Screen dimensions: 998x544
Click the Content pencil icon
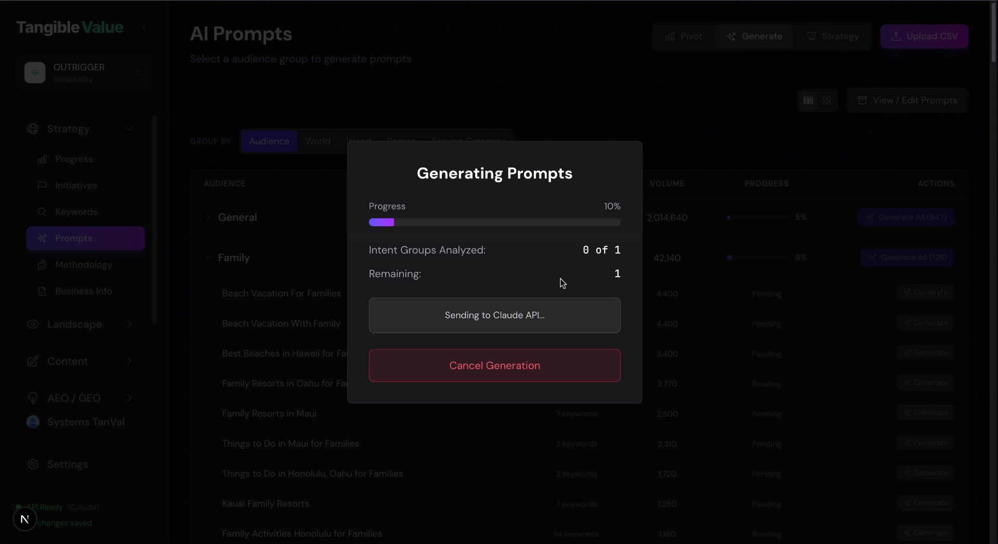tap(32, 361)
